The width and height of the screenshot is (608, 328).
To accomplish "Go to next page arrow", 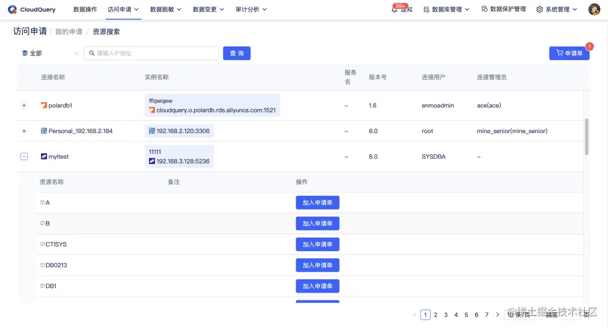I will 498,315.
